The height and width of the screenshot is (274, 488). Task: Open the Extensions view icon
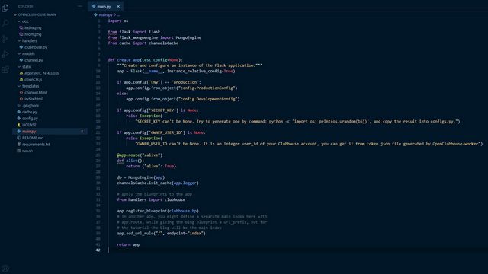click(x=5, y=69)
